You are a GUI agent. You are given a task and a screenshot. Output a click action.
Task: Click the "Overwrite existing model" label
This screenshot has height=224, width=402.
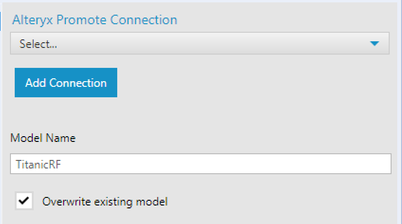[105, 201]
